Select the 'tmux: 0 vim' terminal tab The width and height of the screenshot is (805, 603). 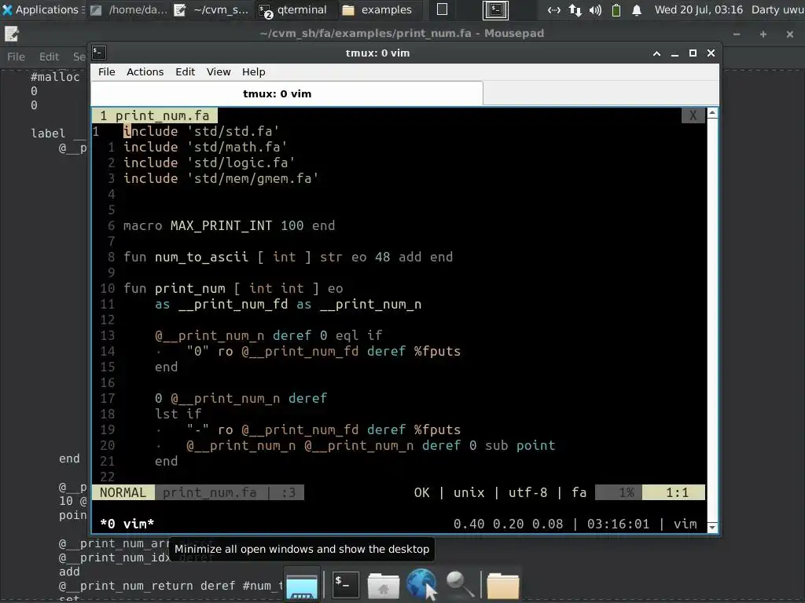(x=287, y=93)
